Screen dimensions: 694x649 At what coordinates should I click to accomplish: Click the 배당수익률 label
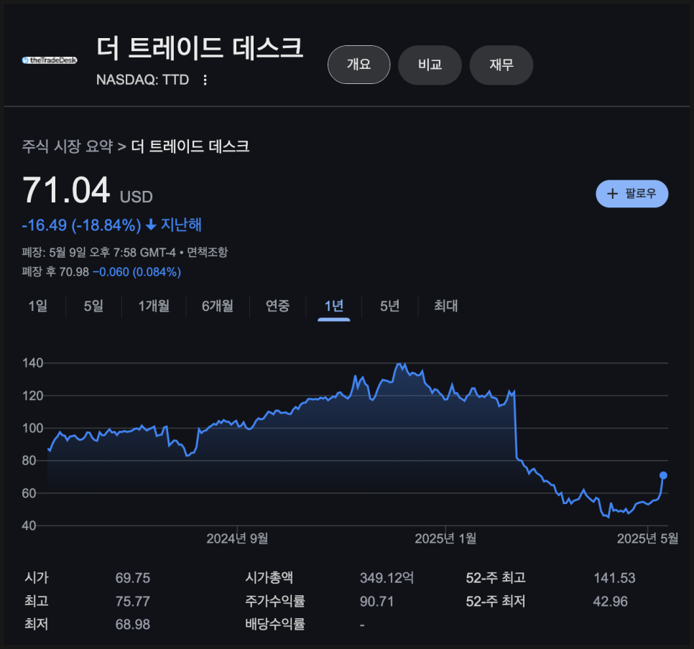(x=275, y=624)
